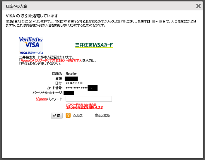
Task: Click the 店舗名 label
Action: [x=57, y=73]
